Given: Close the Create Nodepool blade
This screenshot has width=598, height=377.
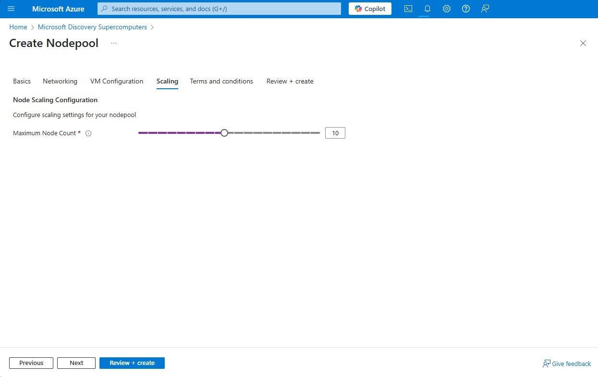Looking at the screenshot, I should click(583, 43).
